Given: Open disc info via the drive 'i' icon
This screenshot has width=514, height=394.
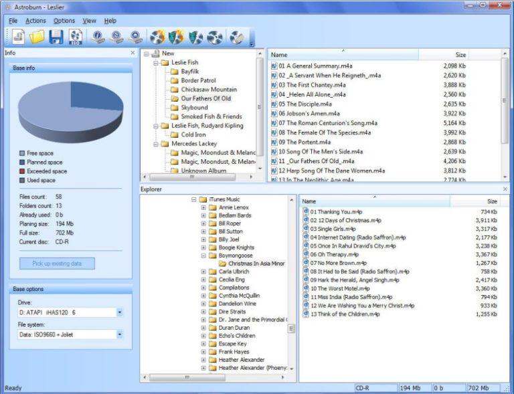Looking at the screenshot, I should coord(98,37).
